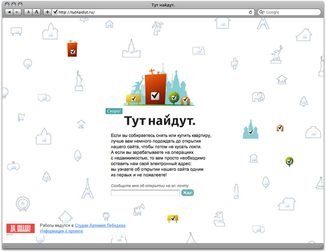This screenshot has height=252, width=326.
Task: Click the floating small orange house icon
Action: 280,128
